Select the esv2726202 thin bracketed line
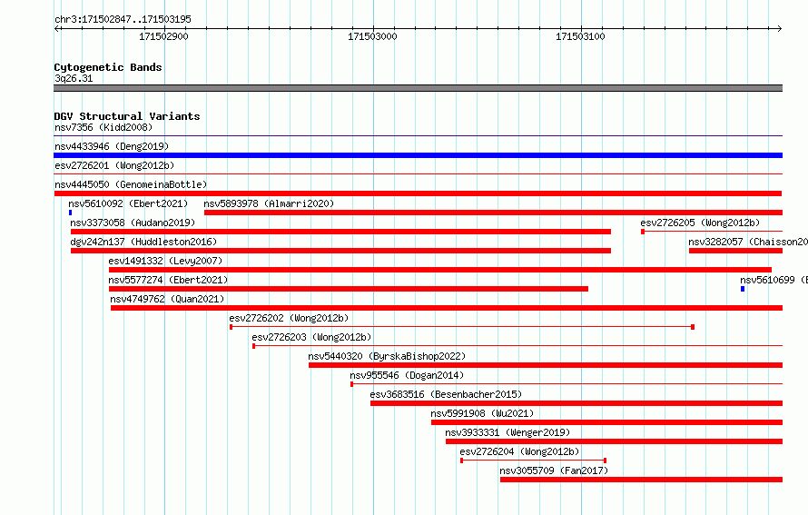The height and width of the screenshot is (515, 808). click(x=462, y=327)
